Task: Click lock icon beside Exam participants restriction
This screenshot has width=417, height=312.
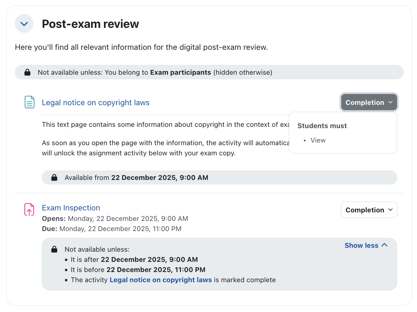Action: pyautogui.click(x=28, y=72)
